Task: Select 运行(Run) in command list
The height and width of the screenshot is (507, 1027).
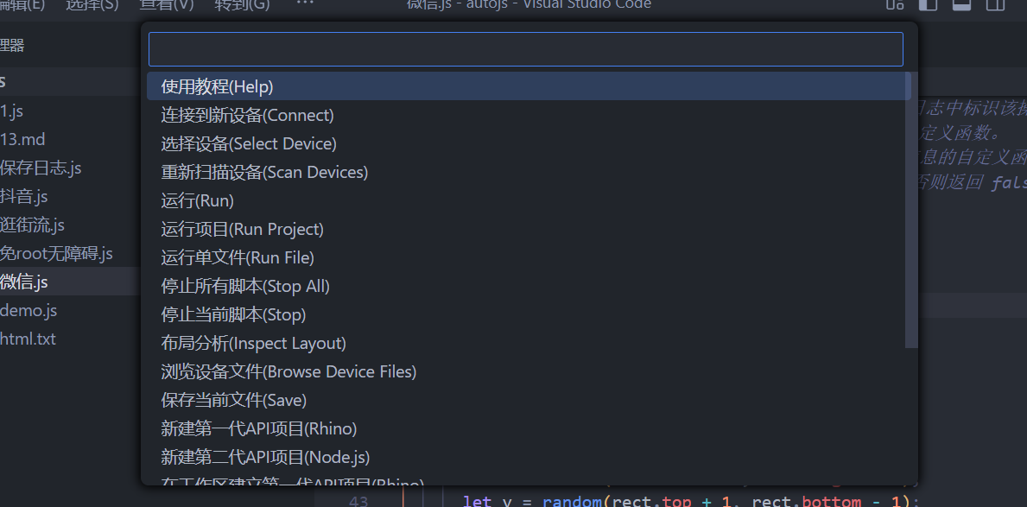Action: (529, 200)
